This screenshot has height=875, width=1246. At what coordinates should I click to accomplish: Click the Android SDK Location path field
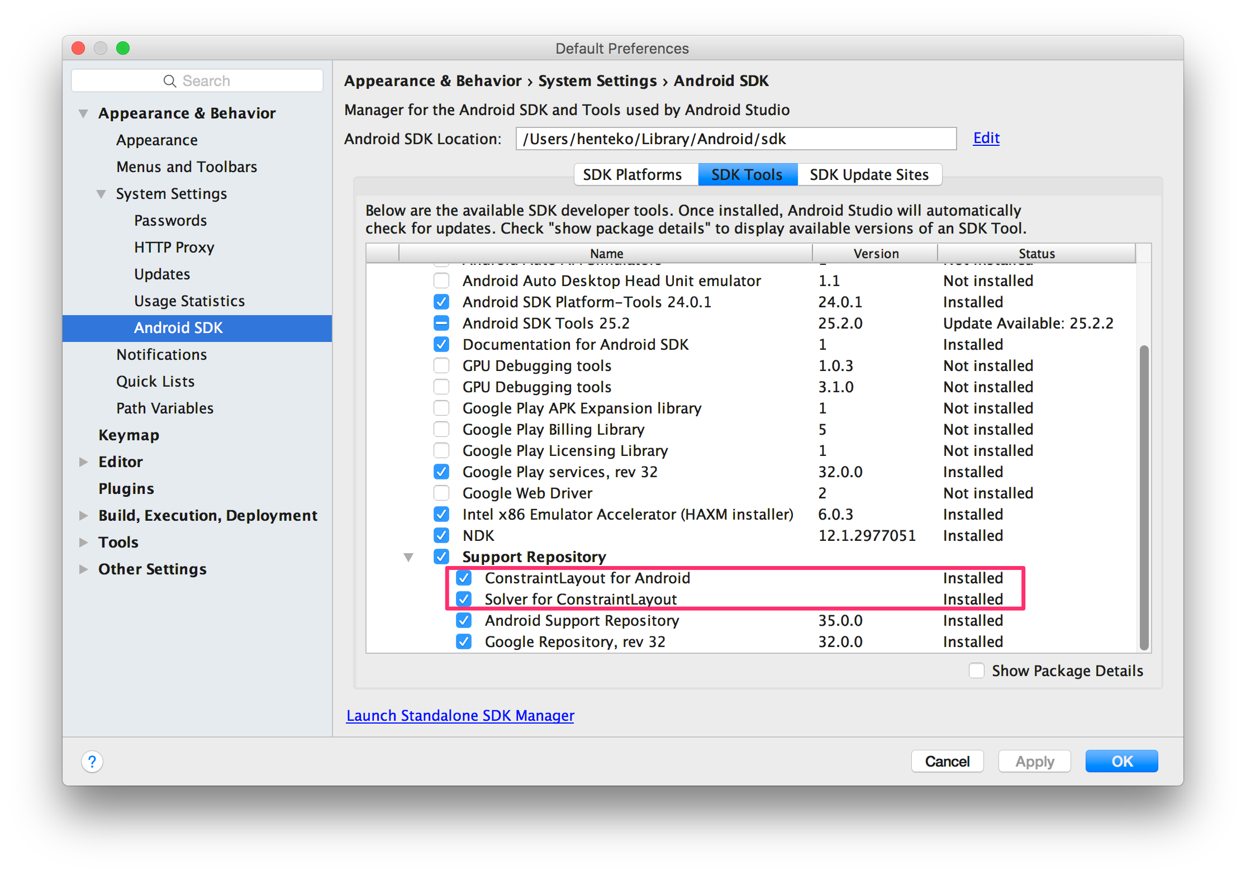coord(735,139)
